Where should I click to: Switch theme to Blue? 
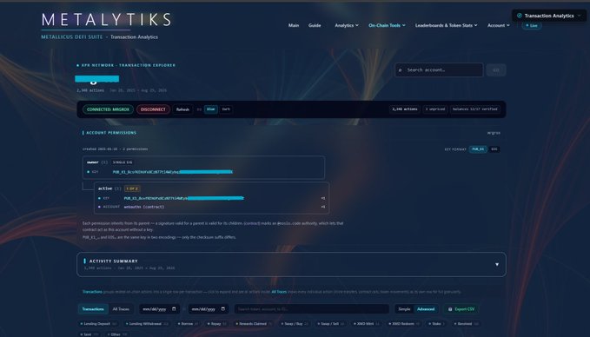210,109
